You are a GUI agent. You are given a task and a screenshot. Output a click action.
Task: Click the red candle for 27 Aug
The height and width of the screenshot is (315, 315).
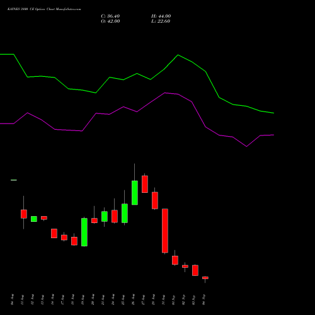click(x=145, y=184)
